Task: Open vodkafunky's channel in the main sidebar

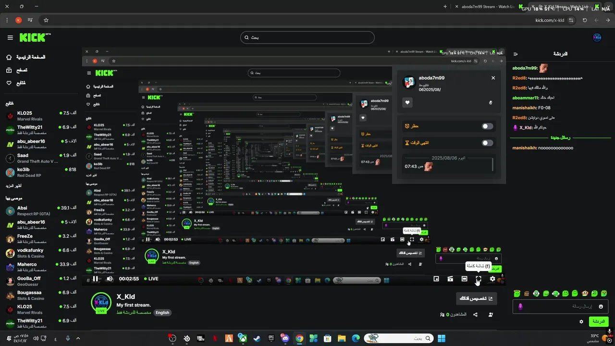Action: [41, 253]
